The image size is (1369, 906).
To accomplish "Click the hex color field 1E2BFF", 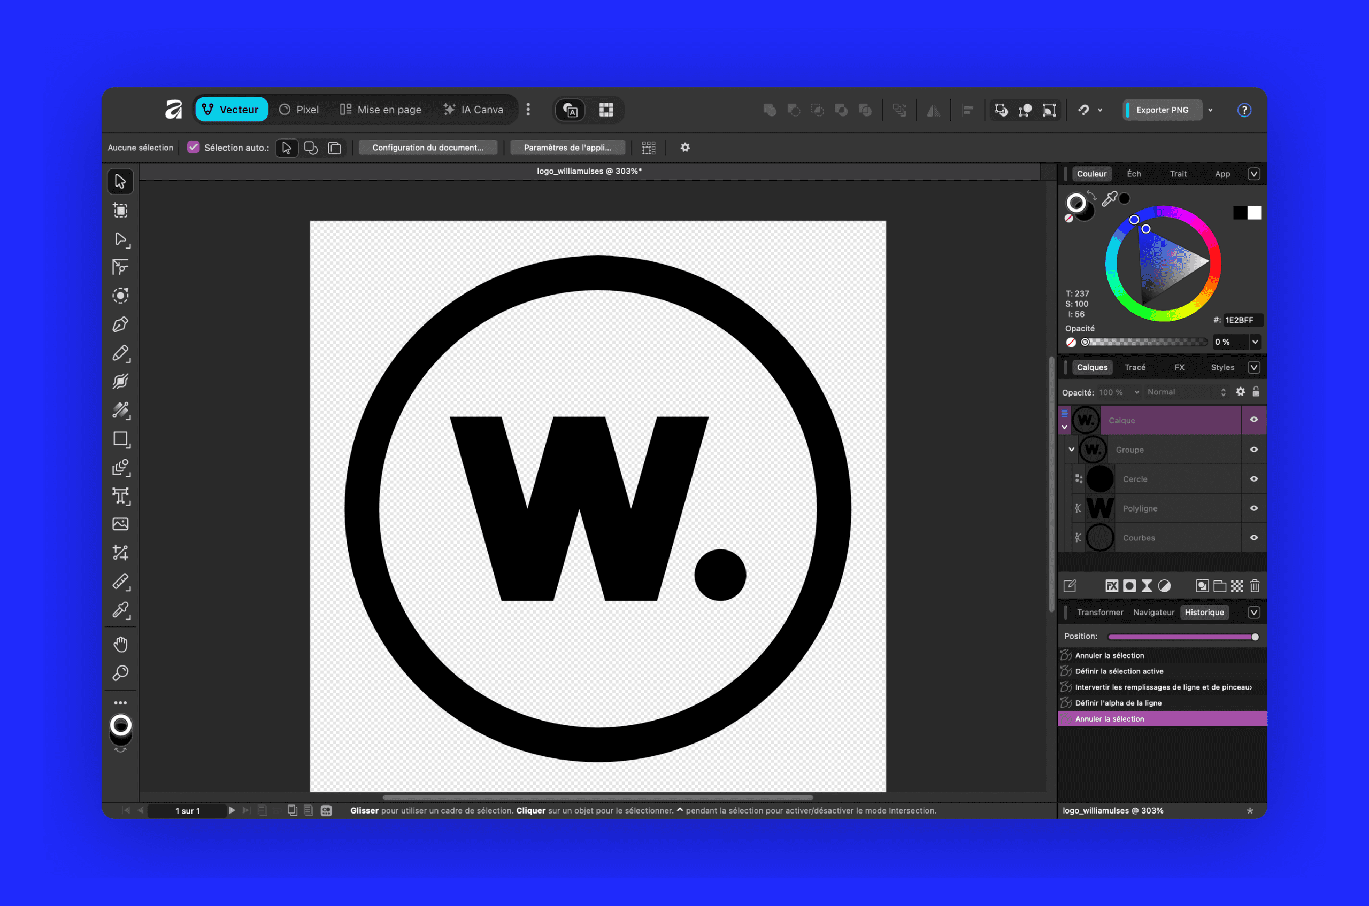I will tap(1242, 320).
